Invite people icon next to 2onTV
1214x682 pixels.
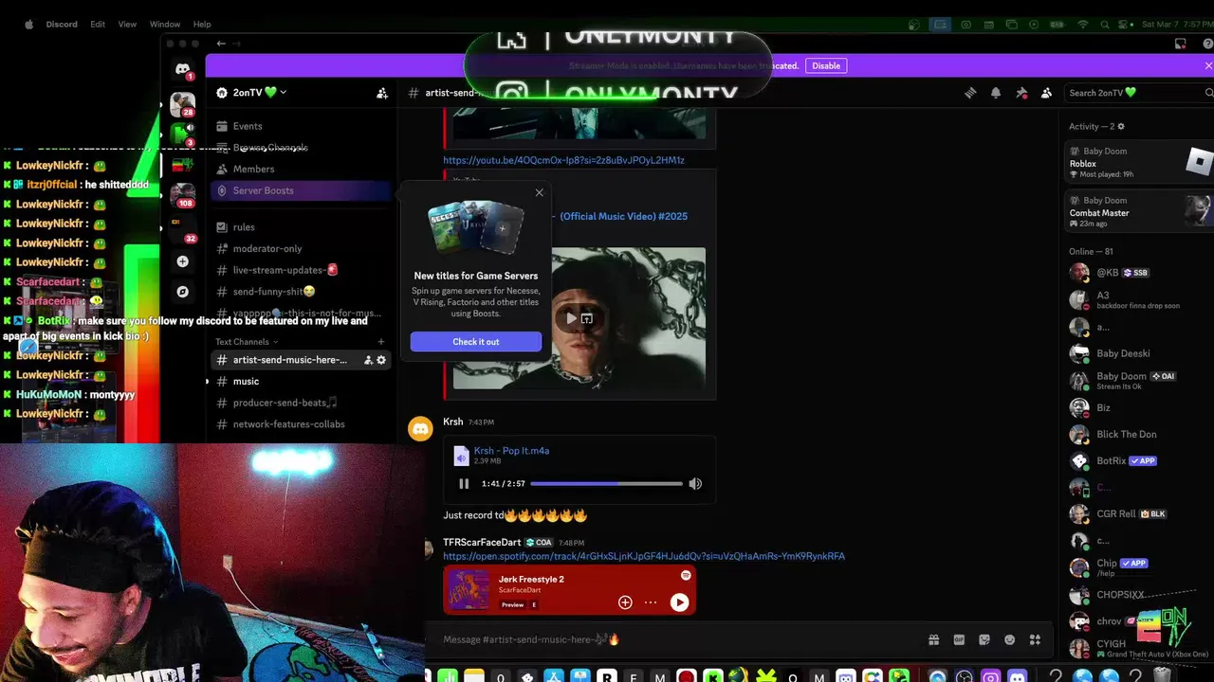coord(381,93)
